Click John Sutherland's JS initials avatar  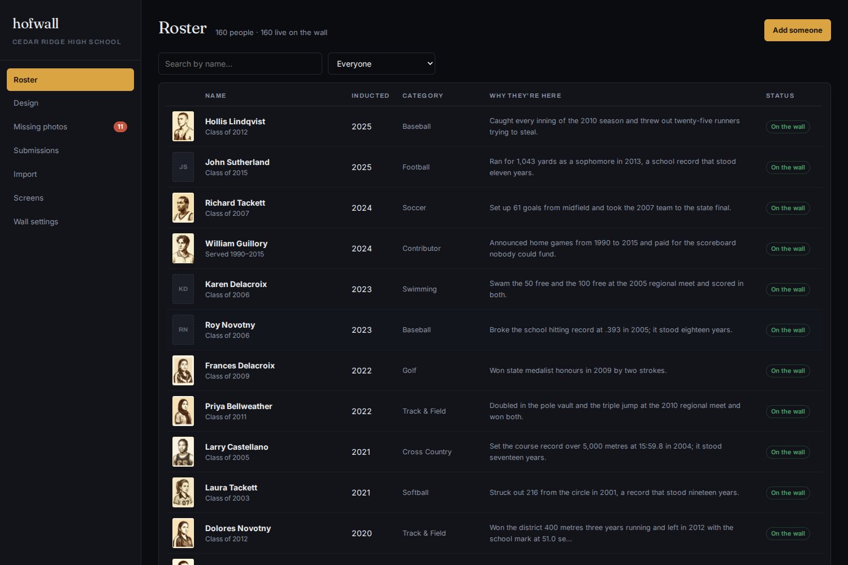[x=183, y=167]
